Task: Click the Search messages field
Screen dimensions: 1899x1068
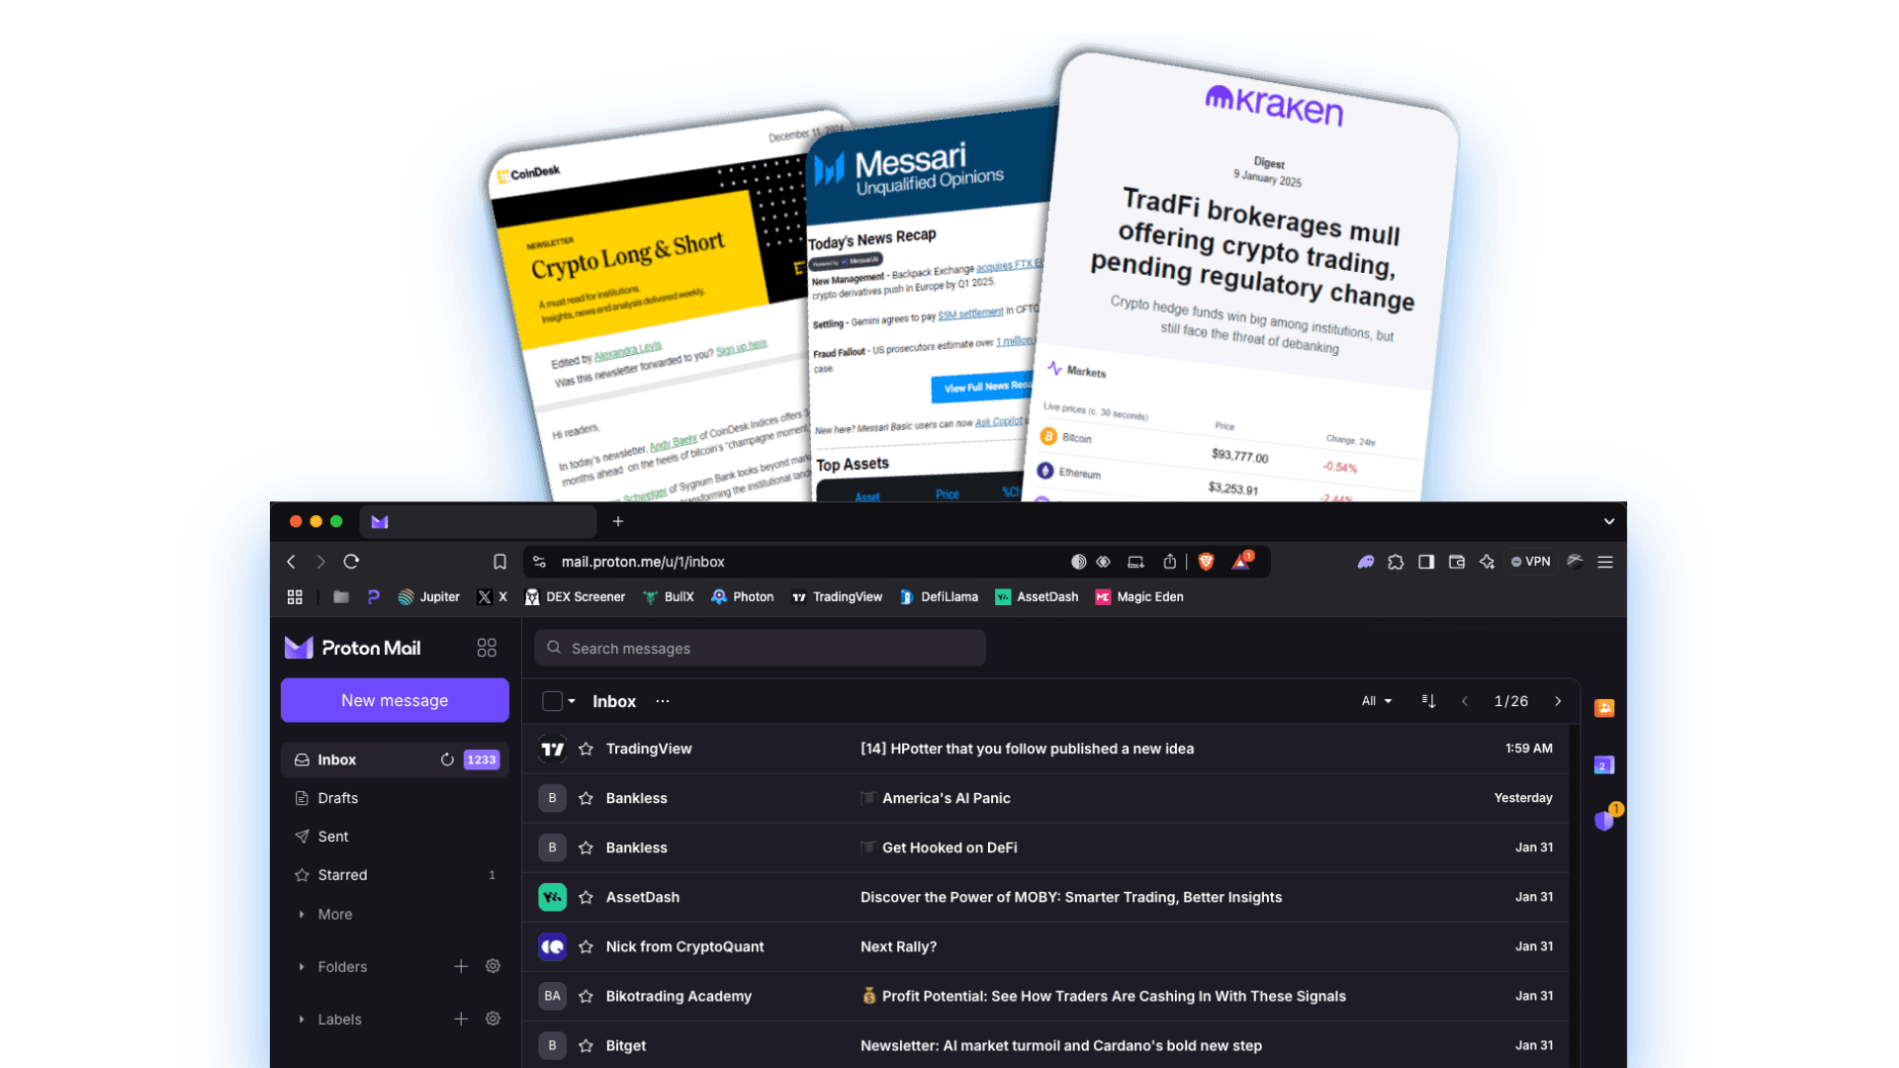Action: point(760,648)
